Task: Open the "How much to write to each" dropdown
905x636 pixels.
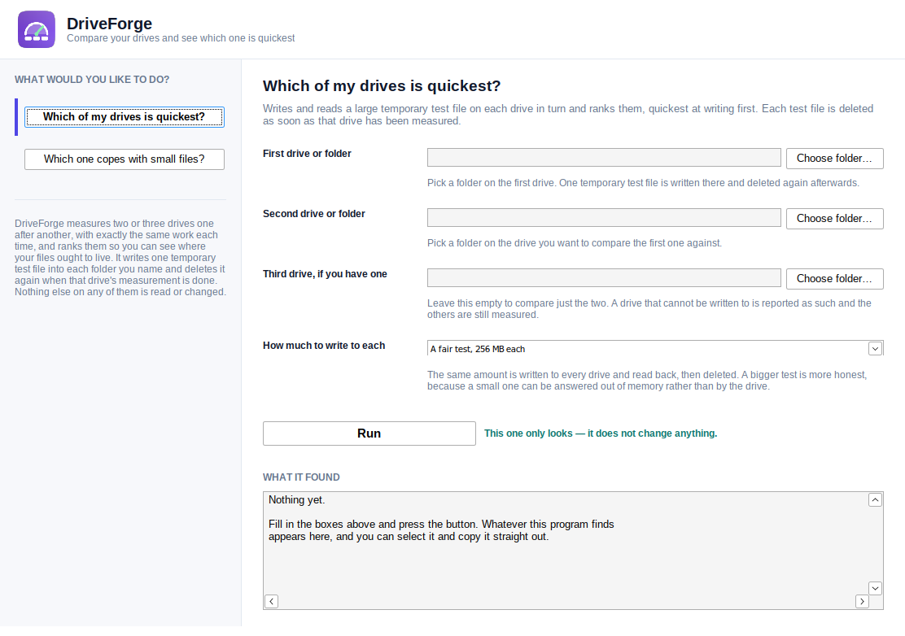Action: [655, 348]
